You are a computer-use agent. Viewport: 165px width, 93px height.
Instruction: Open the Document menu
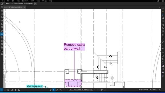click(25, 1)
